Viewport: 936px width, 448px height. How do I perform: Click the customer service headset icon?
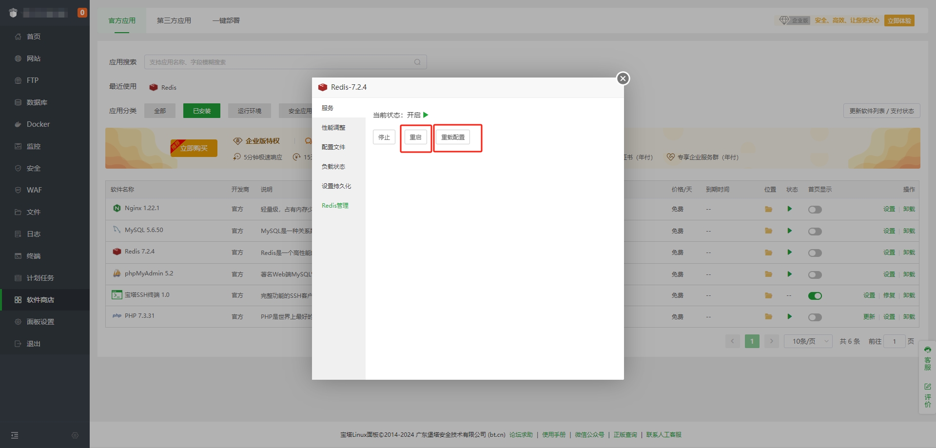(927, 350)
